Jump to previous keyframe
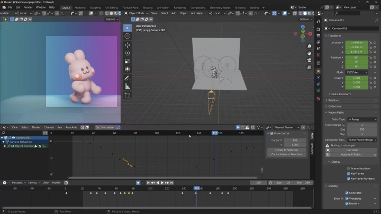The height and width of the screenshot is (214, 381). coord(153,183)
